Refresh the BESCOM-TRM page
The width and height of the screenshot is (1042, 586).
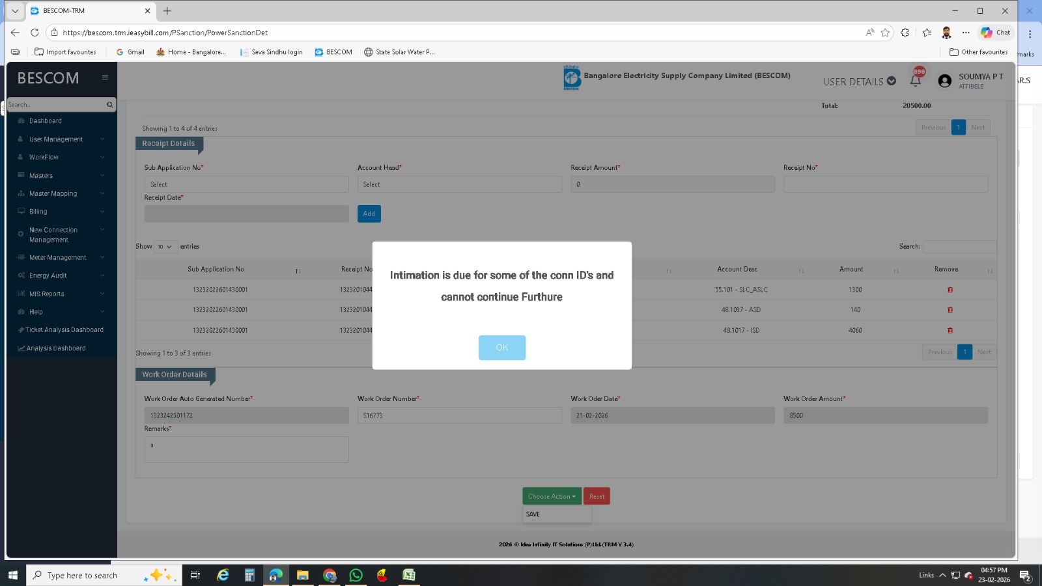35,33
